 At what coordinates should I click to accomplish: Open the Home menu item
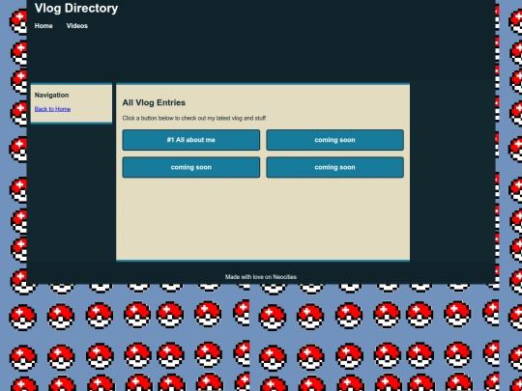point(43,26)
